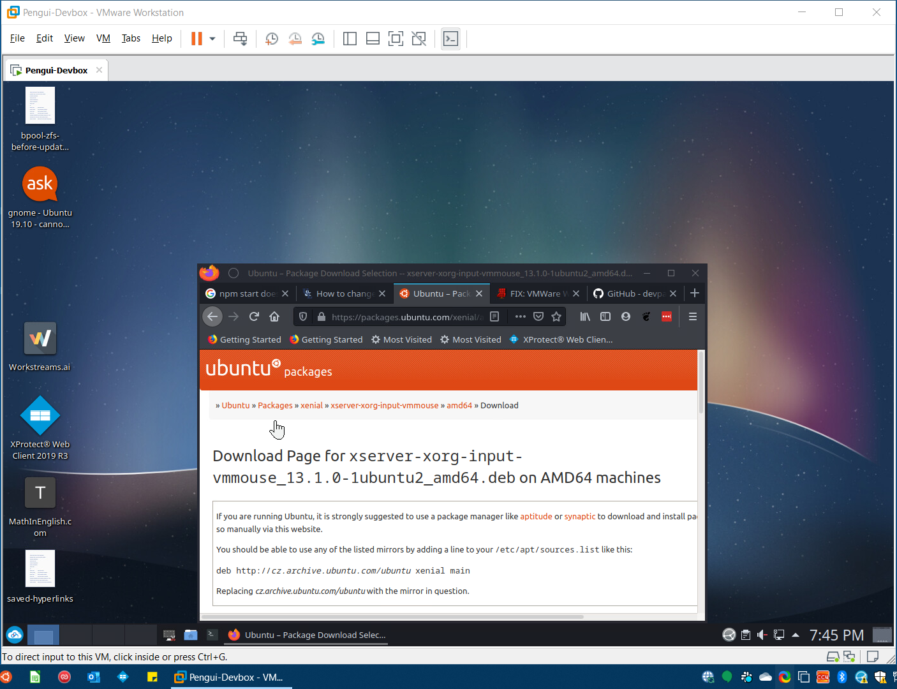Open the XProtect Web Client bookmark
The image size is (897, 689).
(561, 339)
